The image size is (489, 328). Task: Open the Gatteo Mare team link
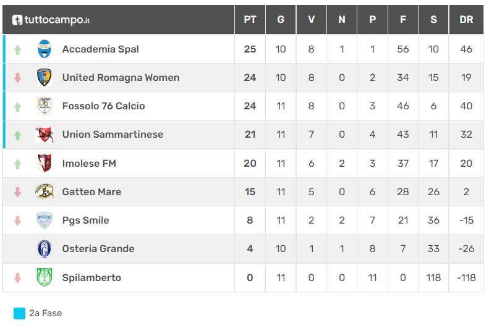[91, 191]
